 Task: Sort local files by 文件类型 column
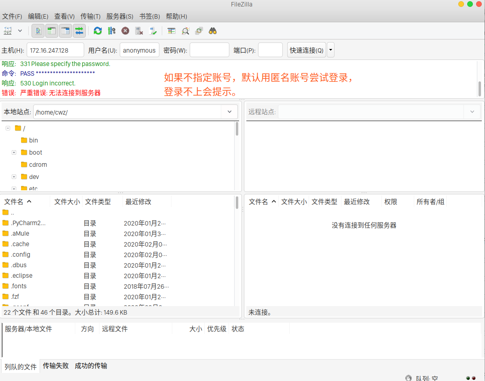pos(102,202)
